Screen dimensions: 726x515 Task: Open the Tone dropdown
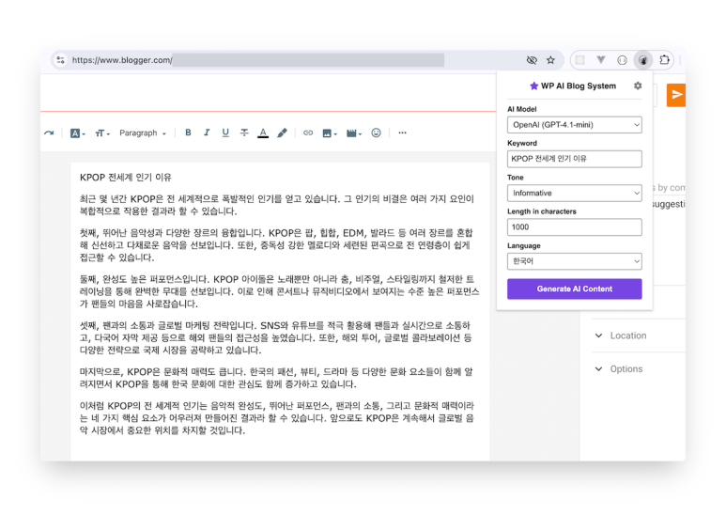[574, 194]
